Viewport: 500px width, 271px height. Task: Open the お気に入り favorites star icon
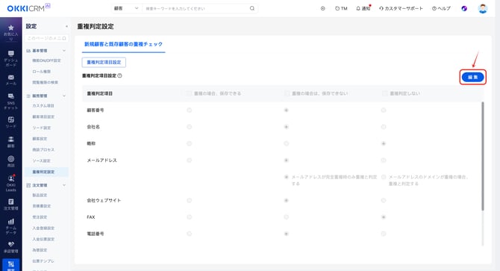[11, 28]
